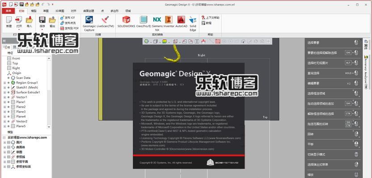Screen dimensions: 372x178
Task: Expand the Plane2 tree node
Action: pyautogui.click(x=4, y=107)
